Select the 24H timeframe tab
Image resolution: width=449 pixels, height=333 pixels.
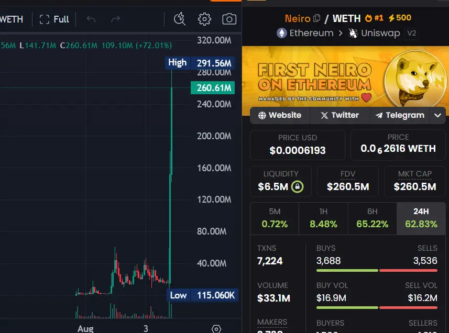[421, 218]
